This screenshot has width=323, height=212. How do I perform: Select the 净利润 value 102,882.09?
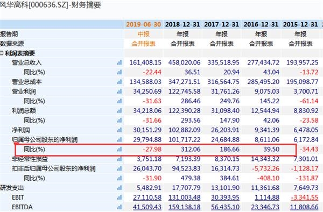click(184, 130)
